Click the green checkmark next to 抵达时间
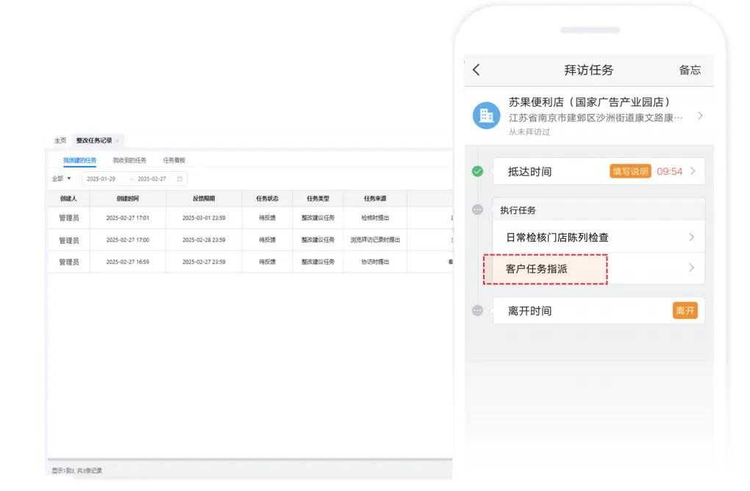This screenshot has width=750, height=491. pos(476,171)
